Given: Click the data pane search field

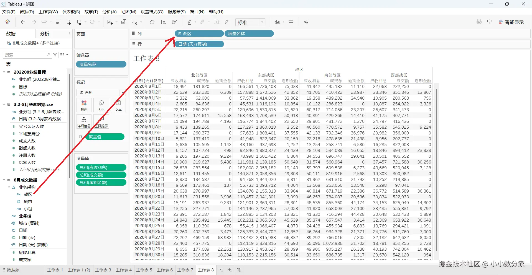Looking at the screenshot, I should tap(27, 55).
